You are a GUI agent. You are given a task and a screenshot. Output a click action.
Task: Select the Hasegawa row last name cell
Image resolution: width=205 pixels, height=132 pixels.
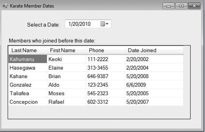(28, 68)
